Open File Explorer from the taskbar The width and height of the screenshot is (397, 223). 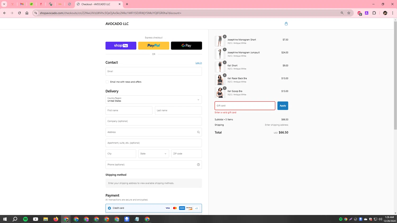point(46,219)
